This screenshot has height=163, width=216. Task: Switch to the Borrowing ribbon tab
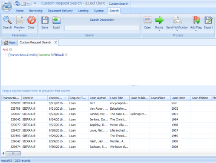tap(36, 11)
